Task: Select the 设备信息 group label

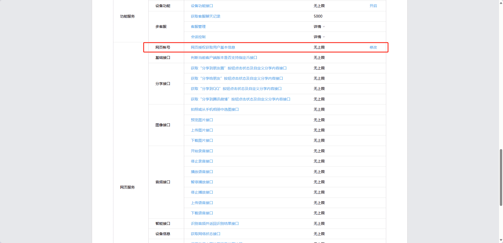Action: point(163,234)
